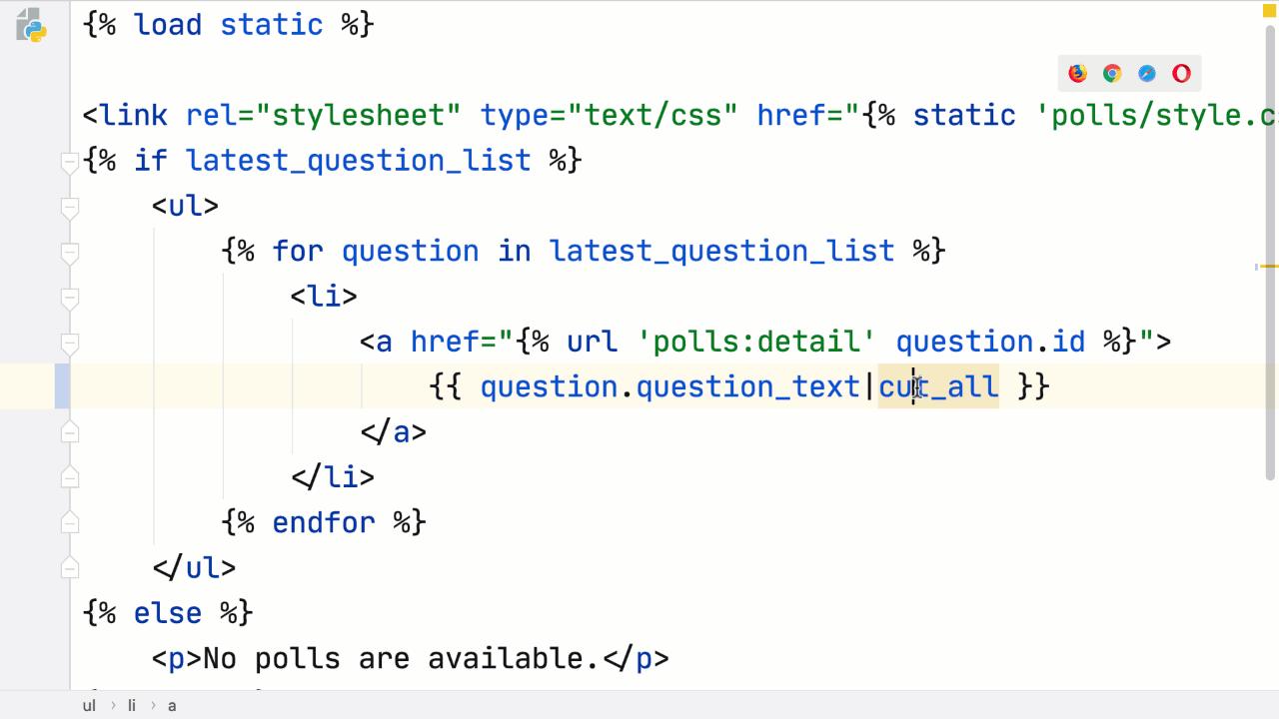Fold the for question loop block
Viewport: 1279px width, 719px height.
pyautogui.click(x=69, y=254)
